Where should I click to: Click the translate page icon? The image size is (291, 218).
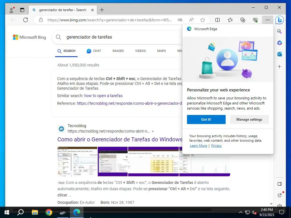tap(180, 20)
